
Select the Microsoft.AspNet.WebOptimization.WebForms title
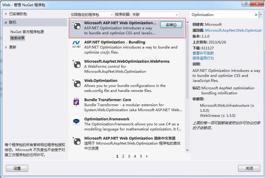[x=127, y=62]
